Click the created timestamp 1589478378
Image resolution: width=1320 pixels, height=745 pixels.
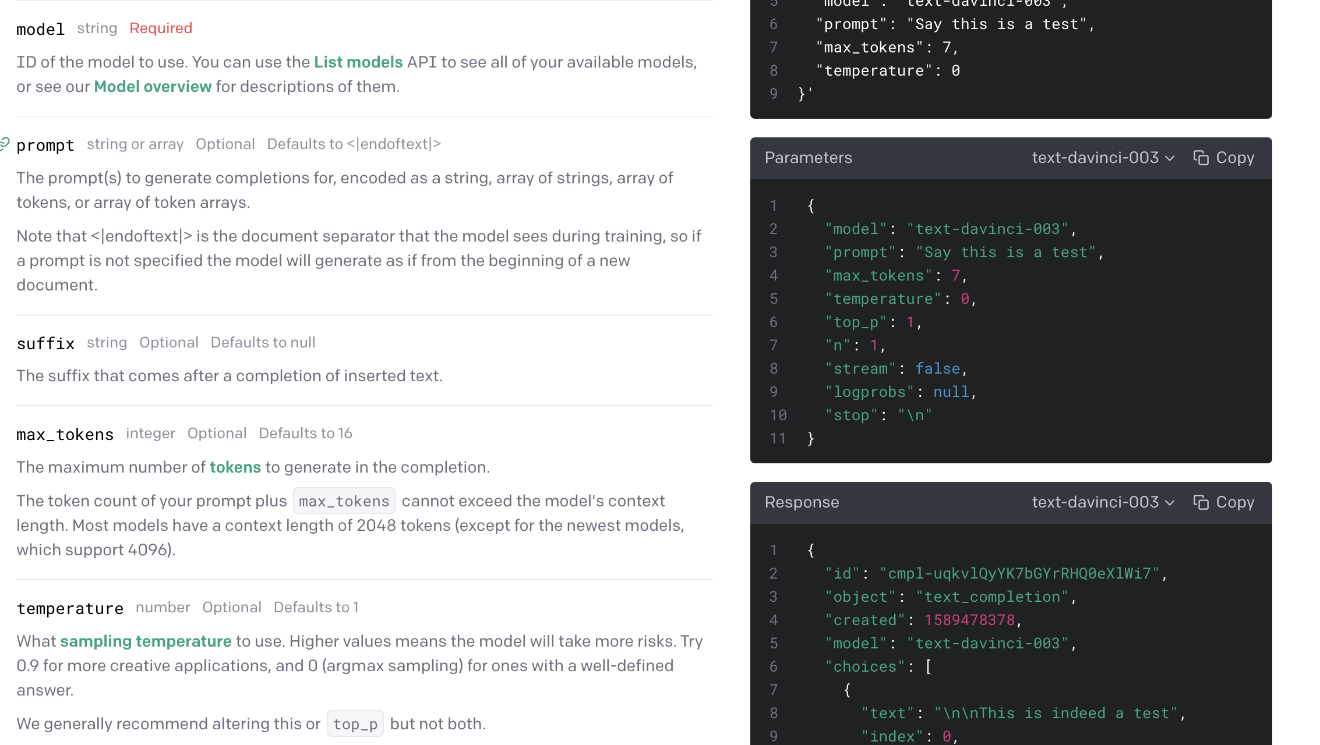pos(969,620)
